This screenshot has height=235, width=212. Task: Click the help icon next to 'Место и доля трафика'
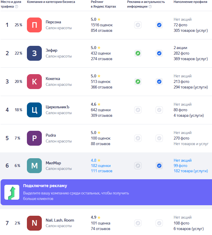16,7
